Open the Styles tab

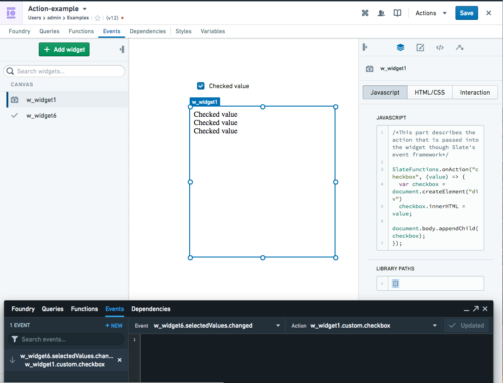point(184,31)
